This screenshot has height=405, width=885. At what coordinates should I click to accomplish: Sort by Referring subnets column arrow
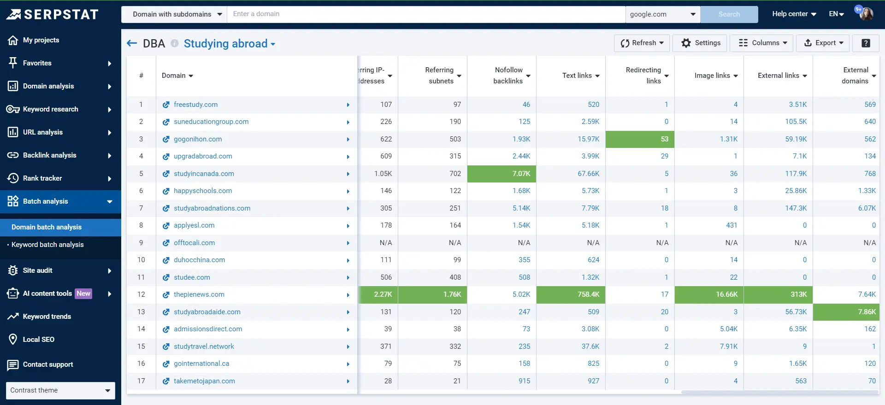pos(459,76)
